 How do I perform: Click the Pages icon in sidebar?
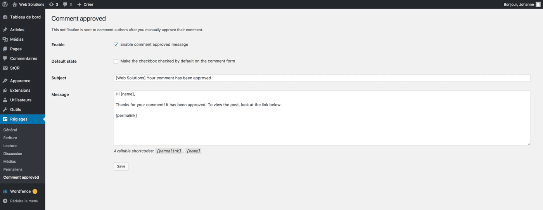point(5,49)
